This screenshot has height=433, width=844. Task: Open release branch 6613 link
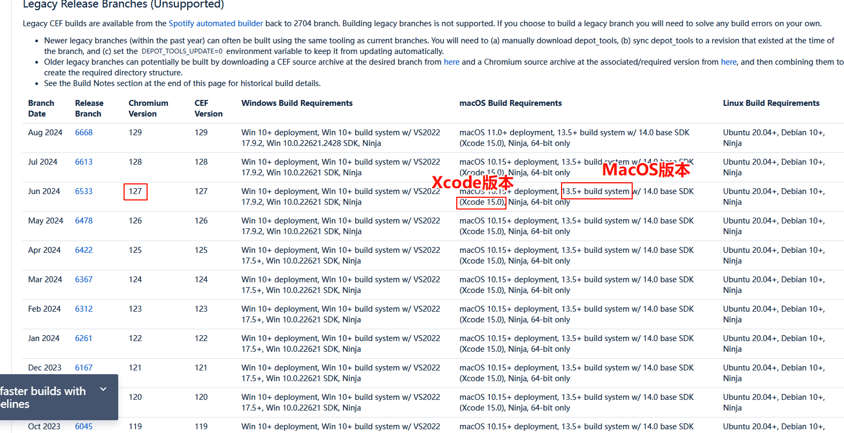pos(83,162)
